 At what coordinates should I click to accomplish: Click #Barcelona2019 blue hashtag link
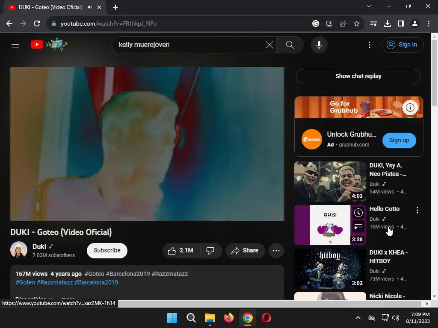coord(96,282)
